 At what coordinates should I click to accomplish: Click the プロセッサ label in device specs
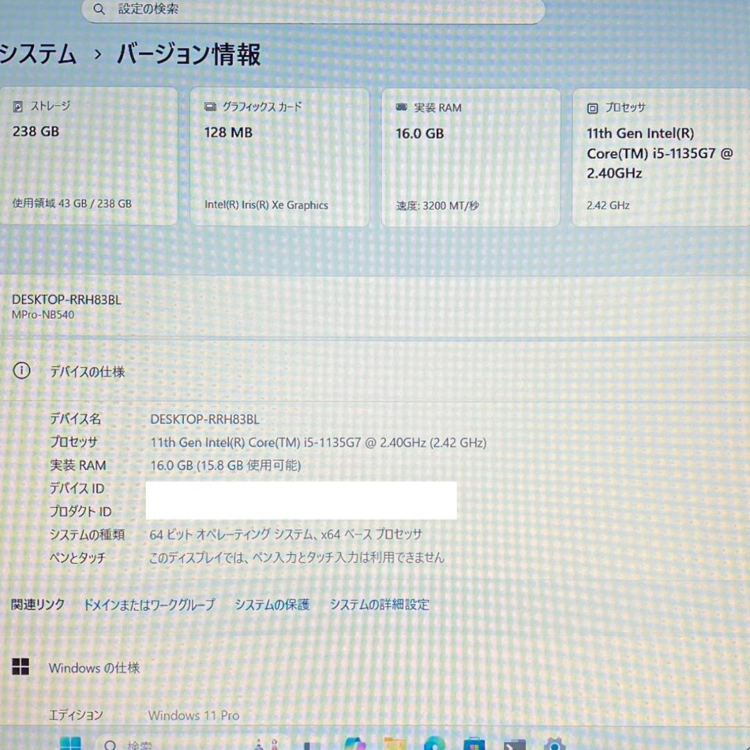(x=74, y=442)
